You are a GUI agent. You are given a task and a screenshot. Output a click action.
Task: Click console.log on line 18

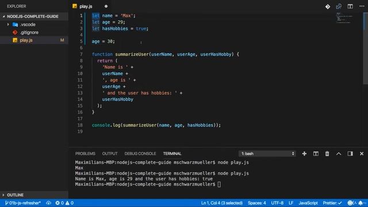pyautogui.click(x=106, y=125)
